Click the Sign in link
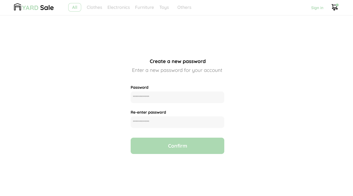 tap(317, 8)
